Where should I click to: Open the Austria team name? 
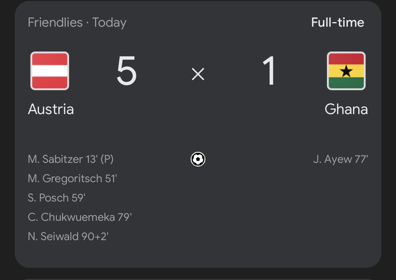[x=51, y=109]
